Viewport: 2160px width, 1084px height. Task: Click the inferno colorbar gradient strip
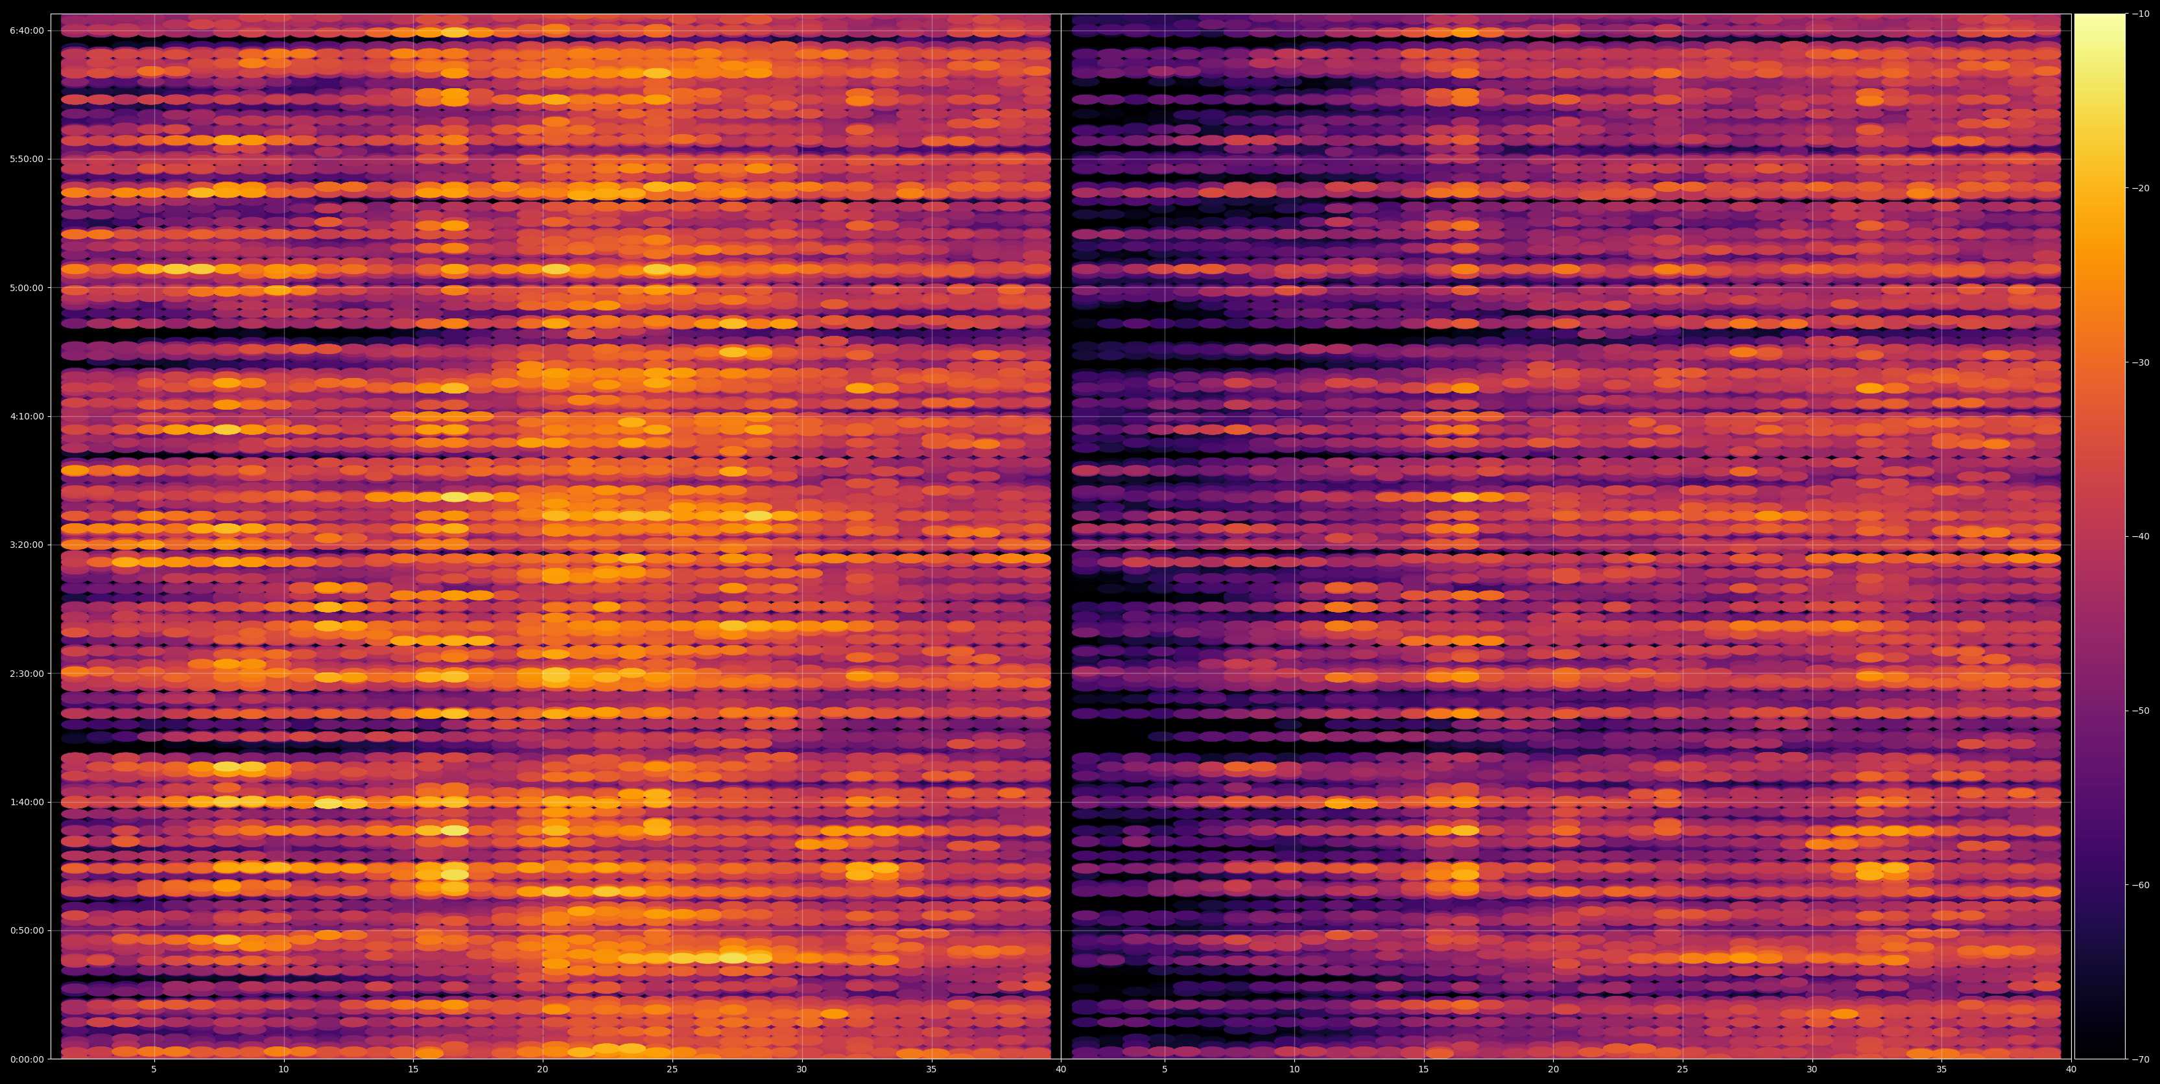pyautogui.click(x=2100, y=537)
